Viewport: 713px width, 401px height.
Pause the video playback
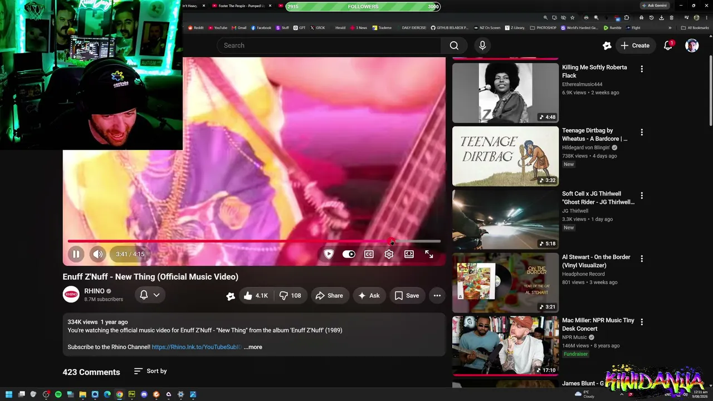coord(76,255)
